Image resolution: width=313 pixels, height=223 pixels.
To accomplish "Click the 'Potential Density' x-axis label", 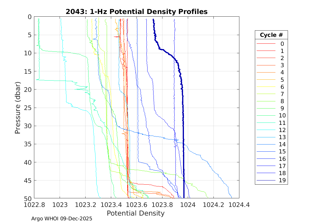I will 136,213.
